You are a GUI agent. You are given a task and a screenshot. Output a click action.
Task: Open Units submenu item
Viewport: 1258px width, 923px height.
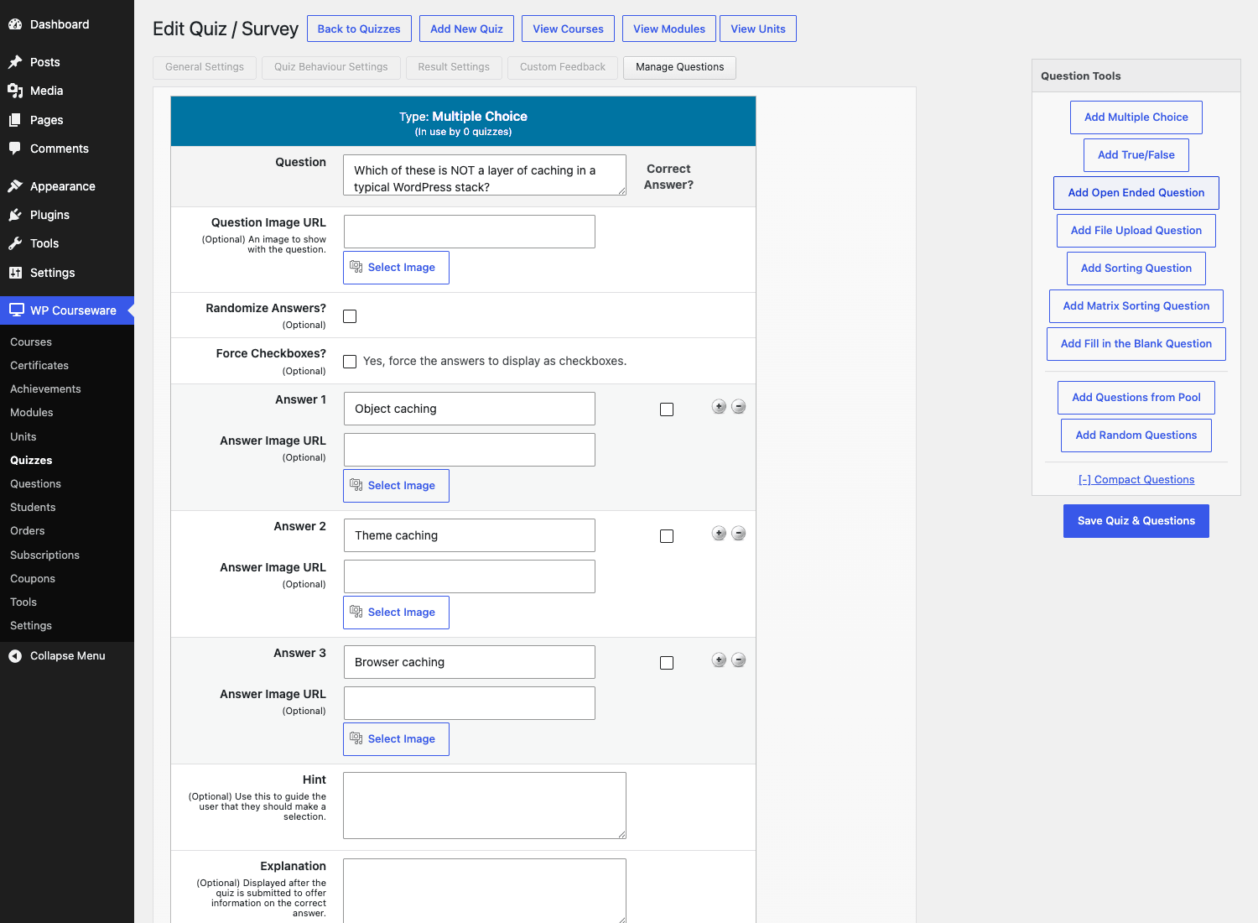(x=23, y=437)
